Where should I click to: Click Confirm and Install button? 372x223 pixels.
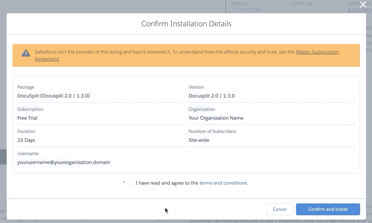tap(328, 209)
